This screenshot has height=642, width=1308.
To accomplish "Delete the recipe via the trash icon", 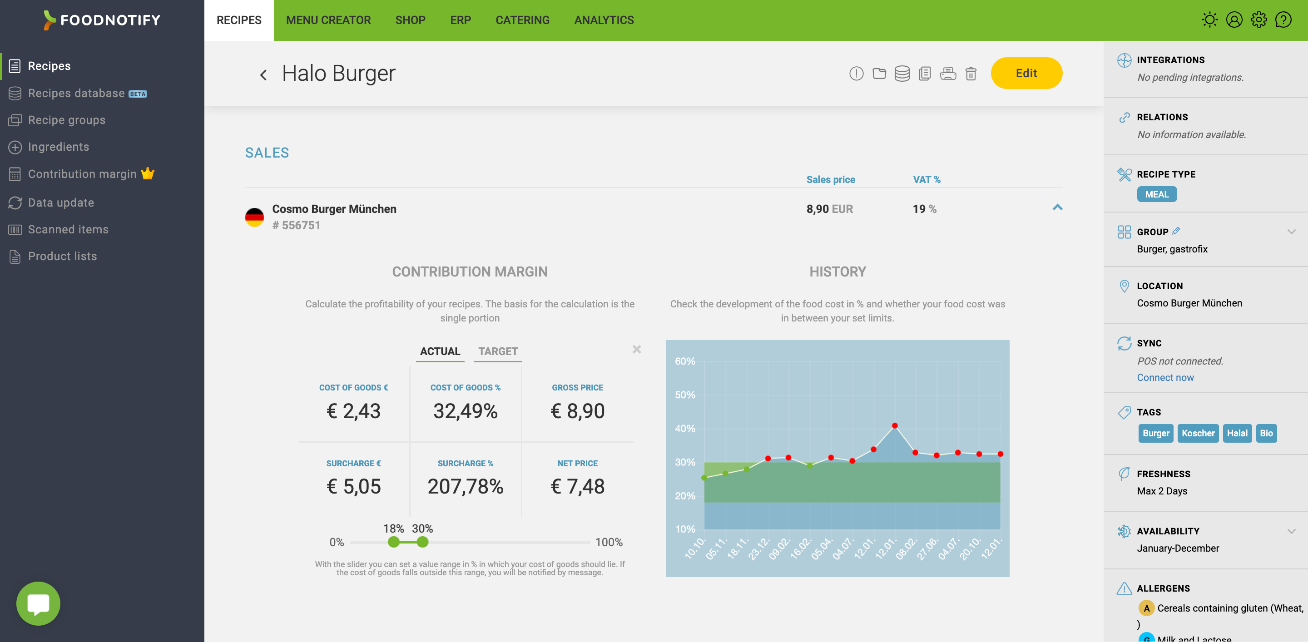I will click(x=971, y=73).
